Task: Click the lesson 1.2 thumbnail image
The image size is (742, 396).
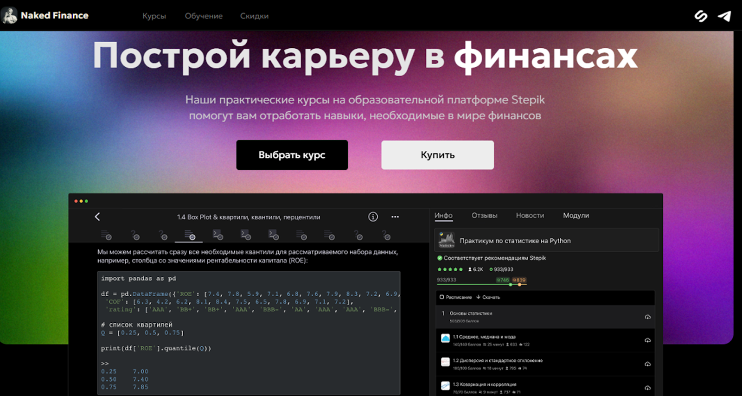Action: click(x=445, y=362)
